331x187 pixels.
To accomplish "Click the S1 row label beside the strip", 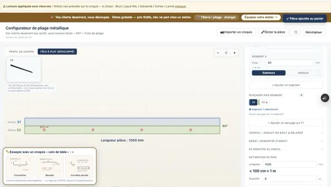I will pos(19,122).
